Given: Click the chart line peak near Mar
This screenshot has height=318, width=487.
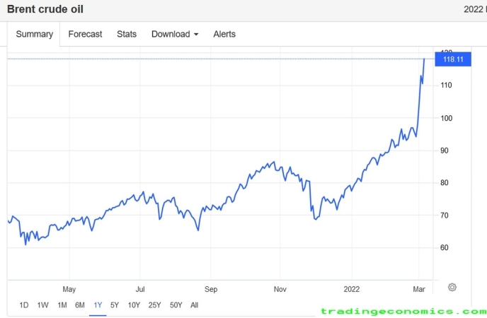Looking at the screenshot, I should (x=424, y=59).
